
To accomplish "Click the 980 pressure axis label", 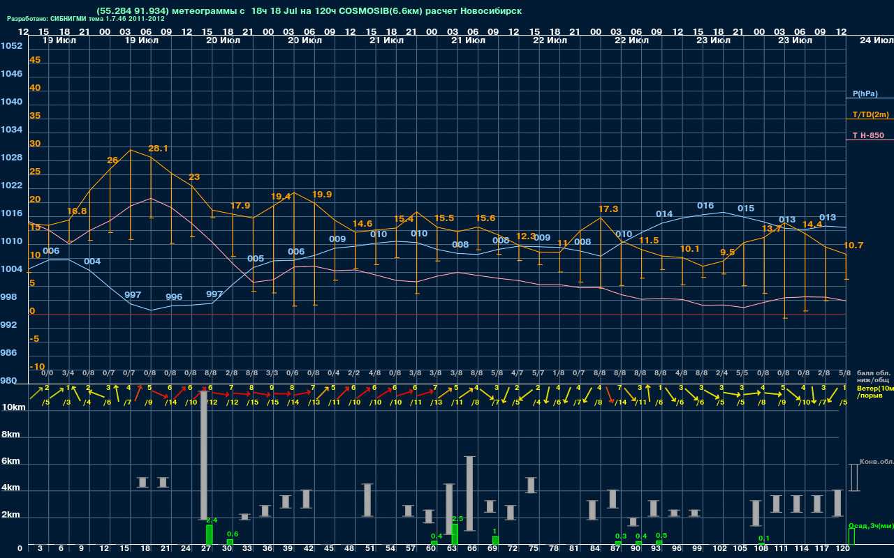I will pos(8,381).
